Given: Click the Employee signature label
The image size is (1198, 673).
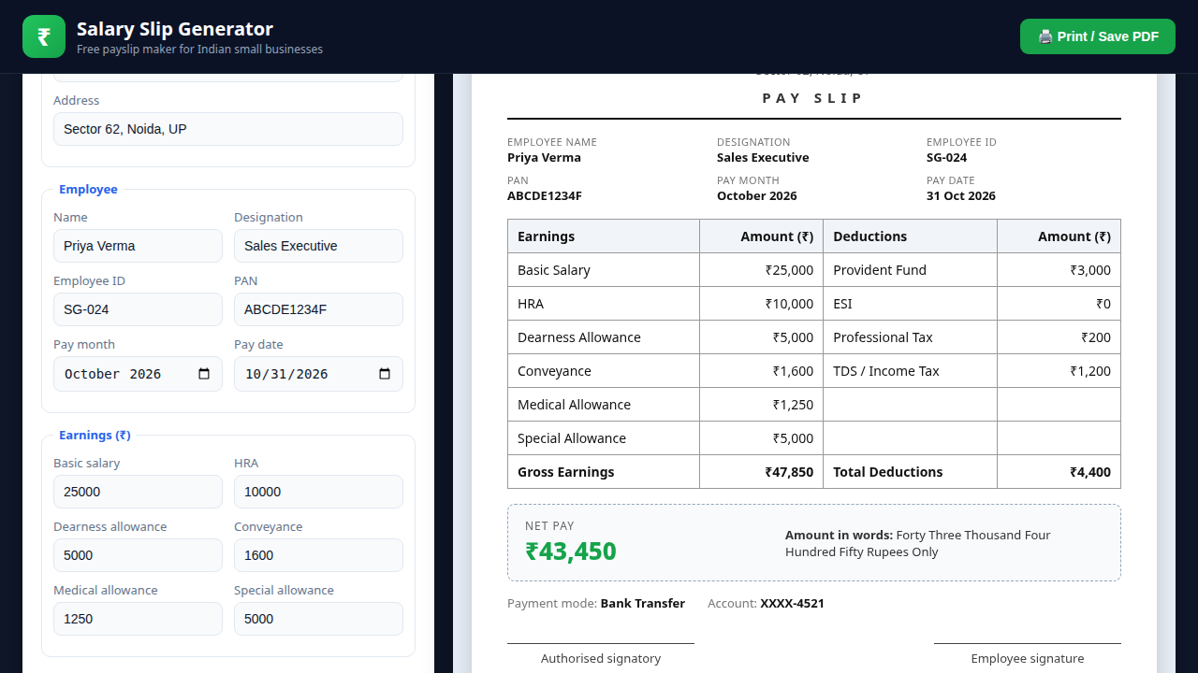Looking at the screenshot, I should tap(1028, 658).
